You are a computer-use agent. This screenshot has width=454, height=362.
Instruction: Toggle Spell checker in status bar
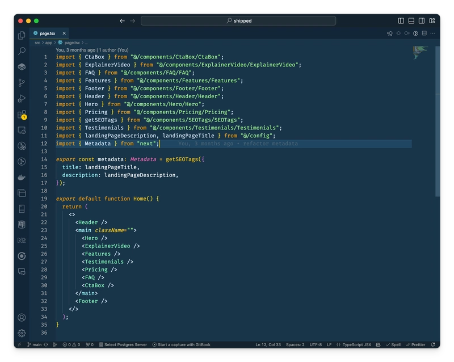pyautogui.click(x=393, y=344)
